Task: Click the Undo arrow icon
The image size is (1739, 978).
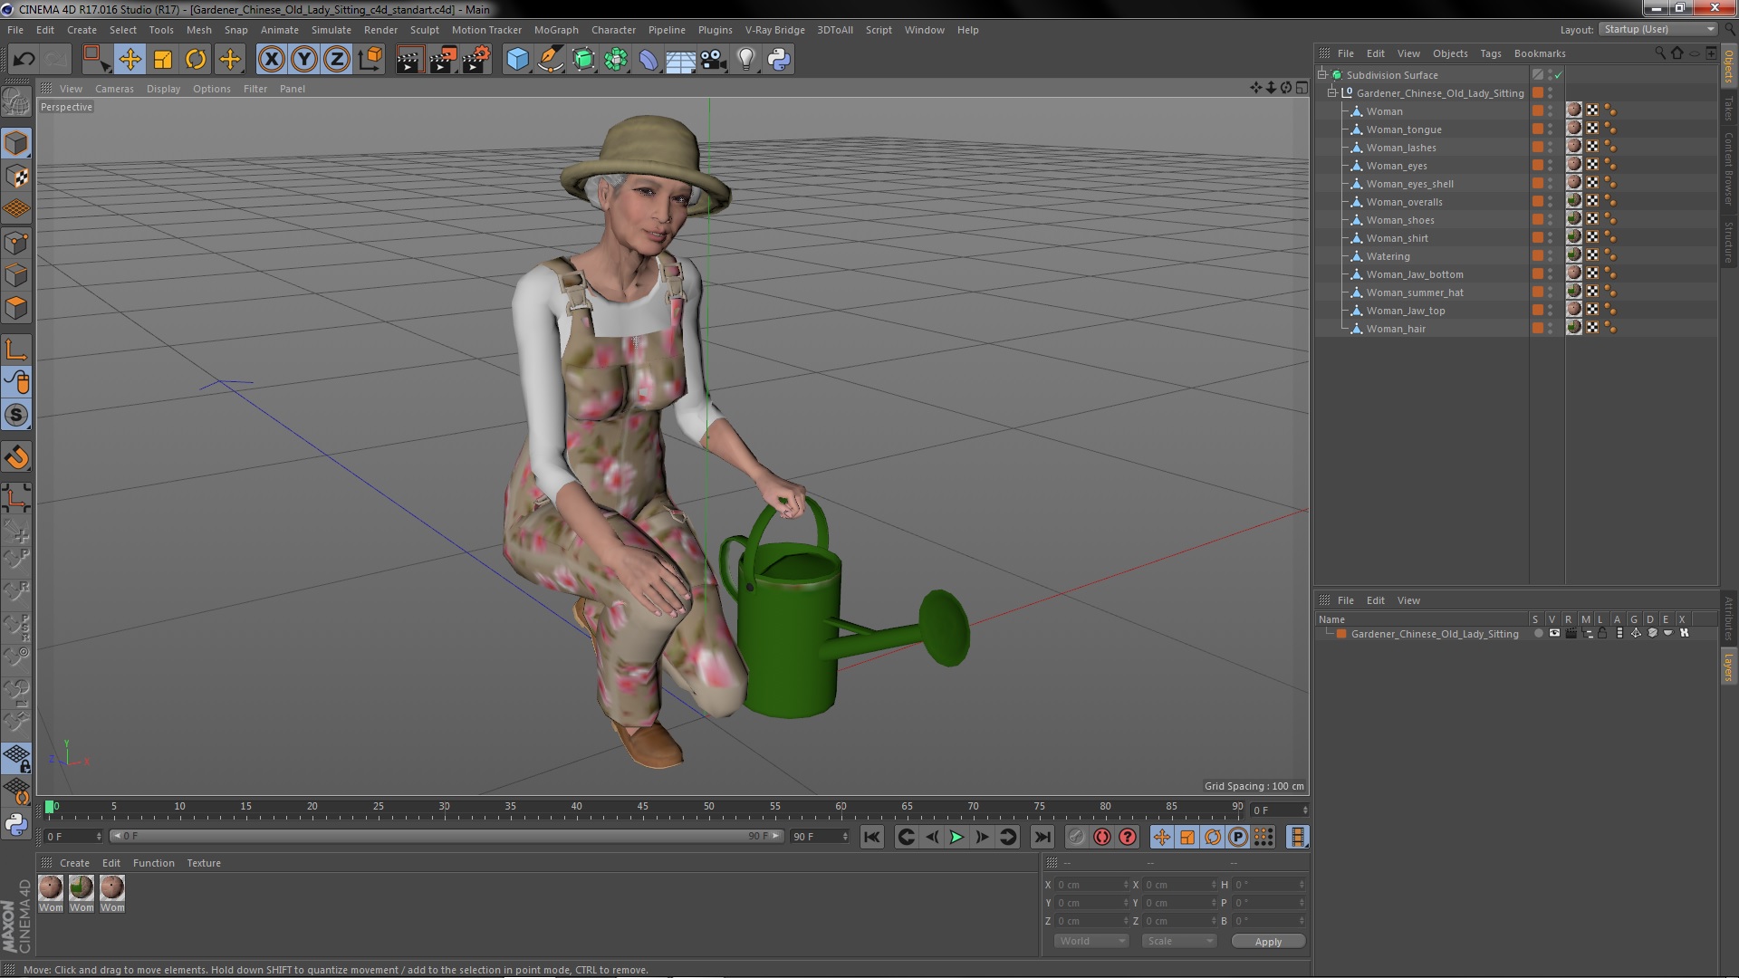Action: [24, 60]
